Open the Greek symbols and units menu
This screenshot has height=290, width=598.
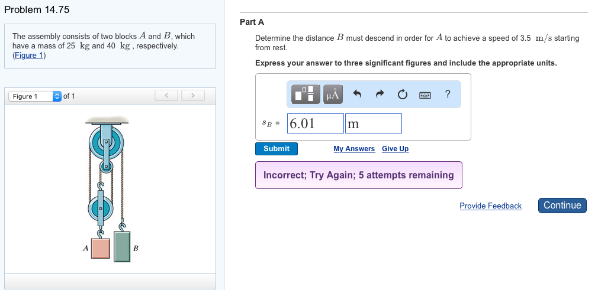(333, 94)
